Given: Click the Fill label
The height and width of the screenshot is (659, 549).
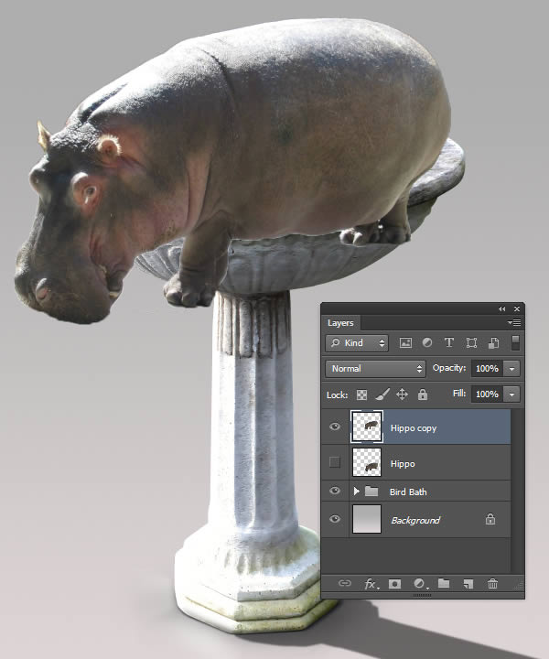Looking at the screenshot, I should click(459, 394).
